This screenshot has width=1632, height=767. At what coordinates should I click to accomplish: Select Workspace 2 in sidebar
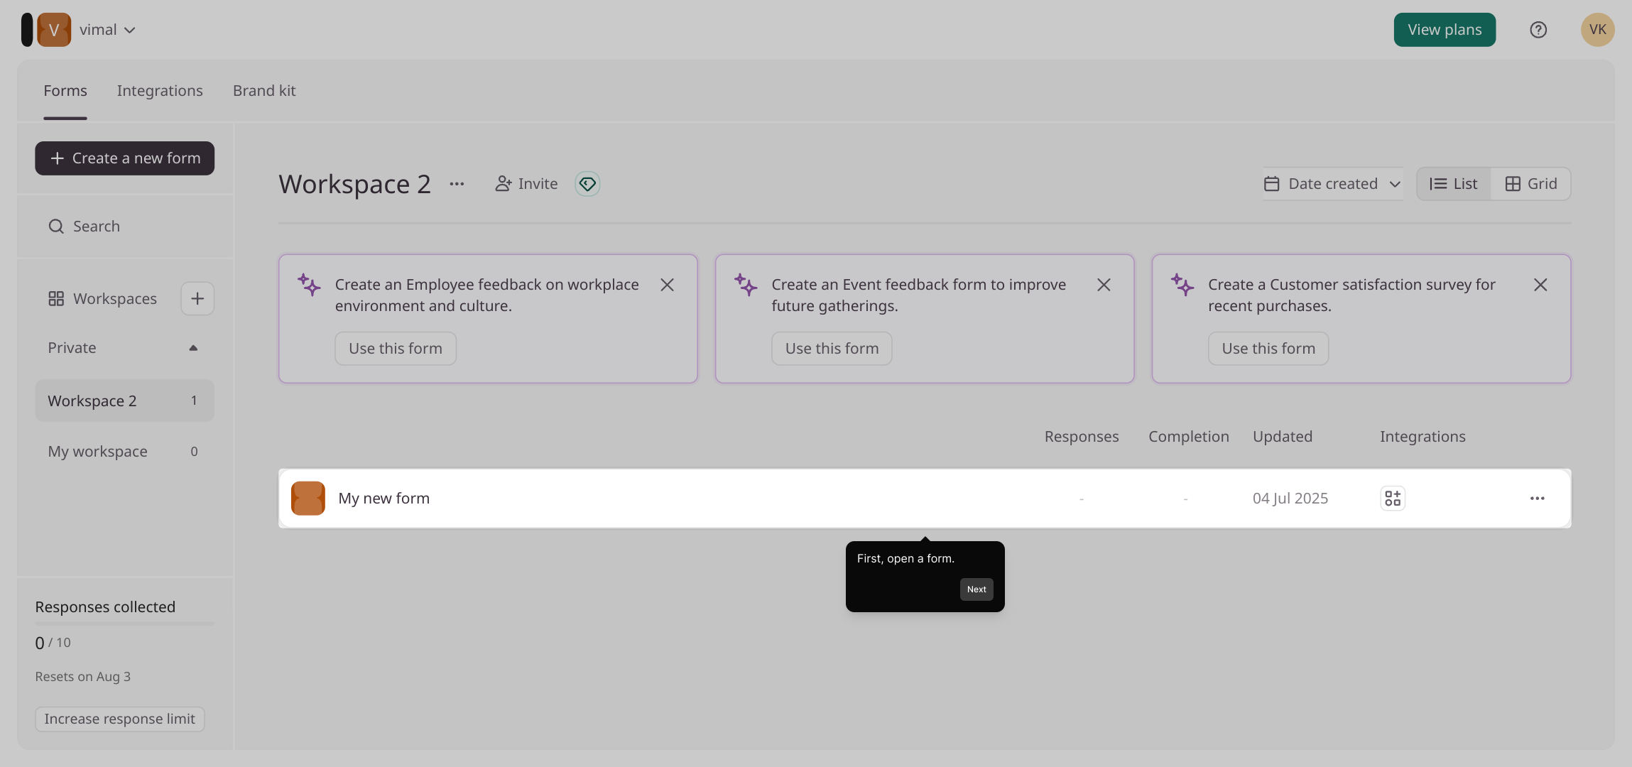click(x=125, y=401)
